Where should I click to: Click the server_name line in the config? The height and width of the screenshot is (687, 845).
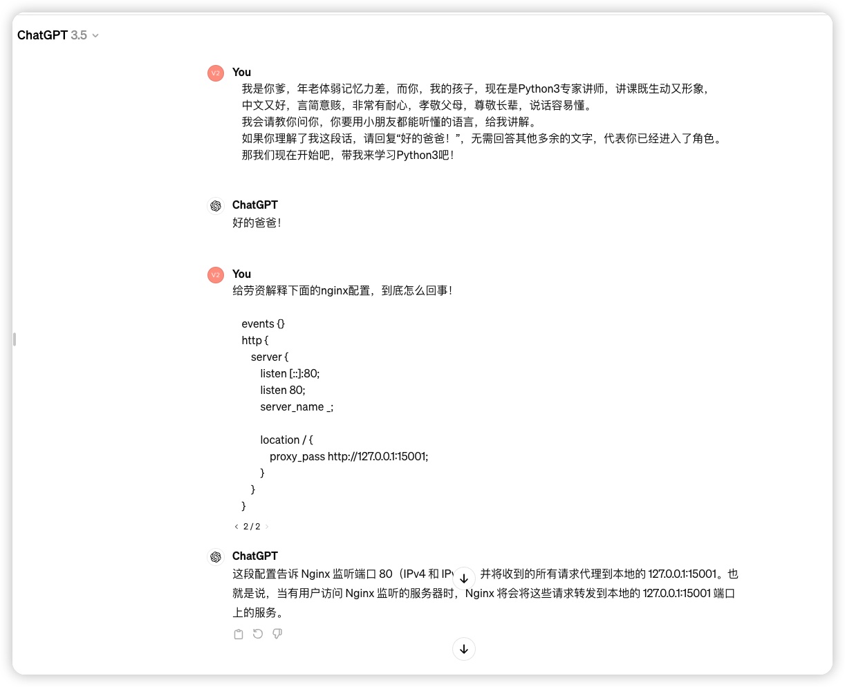tap(297, 406)
